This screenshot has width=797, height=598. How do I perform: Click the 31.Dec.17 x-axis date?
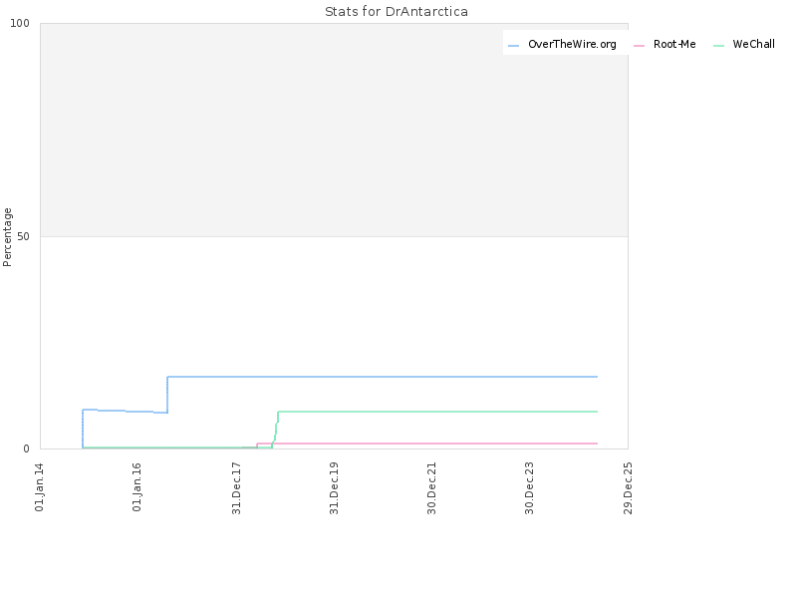(236, 487)
